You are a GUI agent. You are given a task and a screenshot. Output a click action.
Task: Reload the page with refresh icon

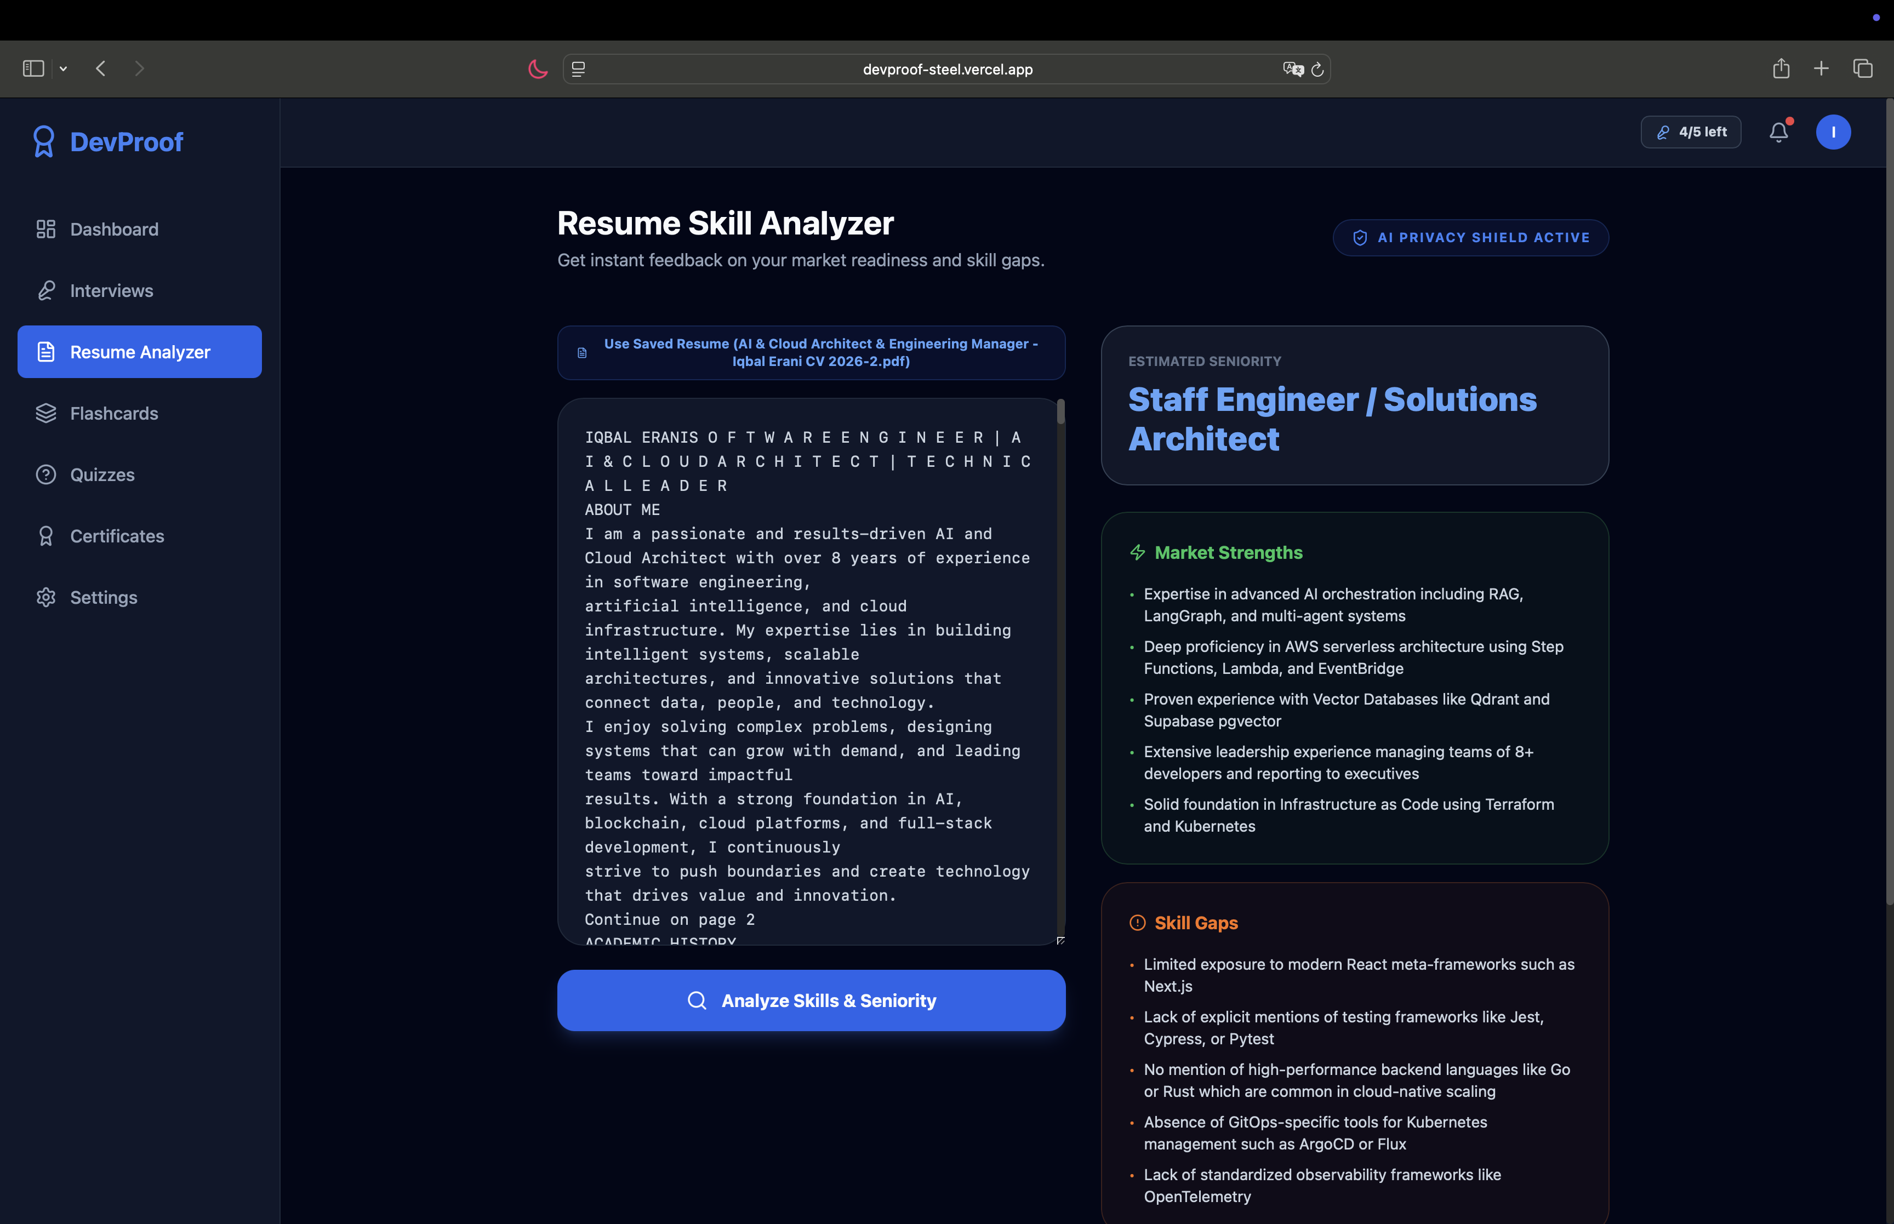[1317, 70]
